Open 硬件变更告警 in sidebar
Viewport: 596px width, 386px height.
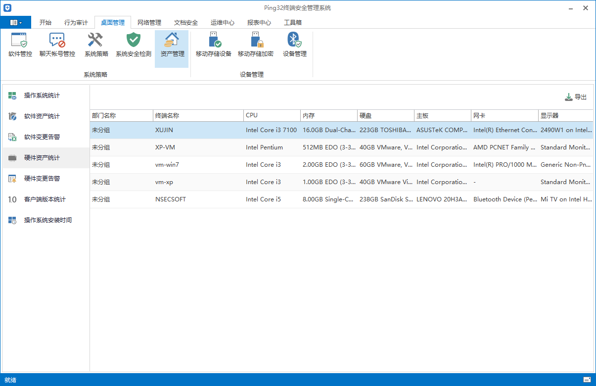(x=46, y=179)
